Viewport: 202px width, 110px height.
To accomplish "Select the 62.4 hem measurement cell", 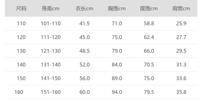I will click(x=149, y=37).
